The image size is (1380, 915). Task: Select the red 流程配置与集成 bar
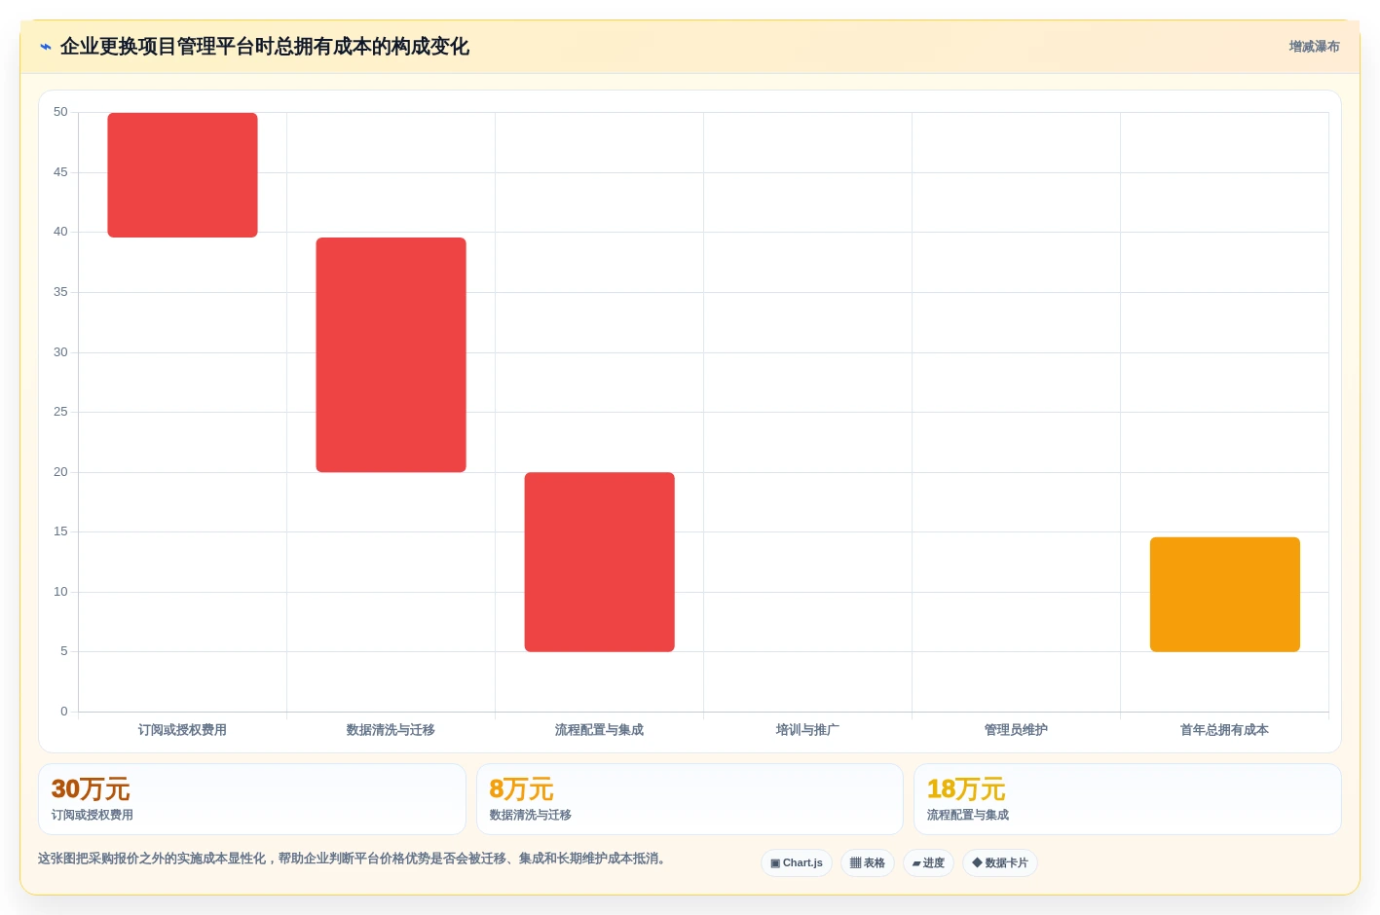[x=599, y=563]
